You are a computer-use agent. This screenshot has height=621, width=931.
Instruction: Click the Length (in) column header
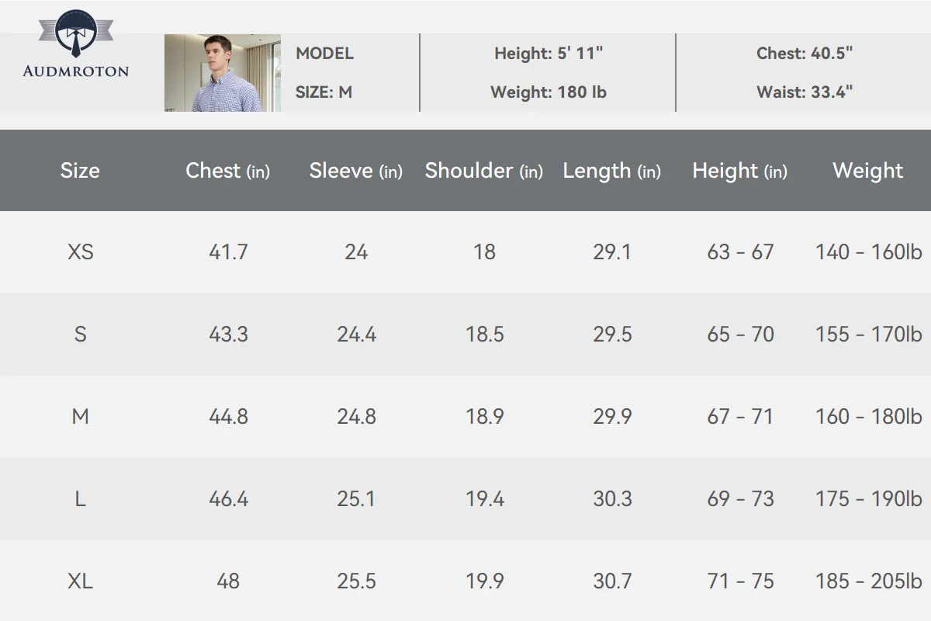[612, 171]
